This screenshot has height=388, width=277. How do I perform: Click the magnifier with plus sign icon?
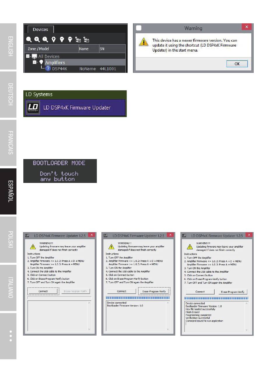coord(37,39)
